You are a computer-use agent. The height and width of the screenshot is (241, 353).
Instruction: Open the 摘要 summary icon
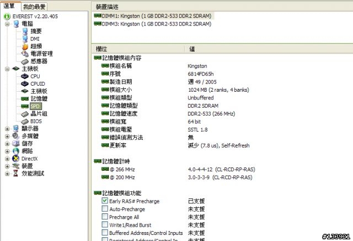coord(25,32)
